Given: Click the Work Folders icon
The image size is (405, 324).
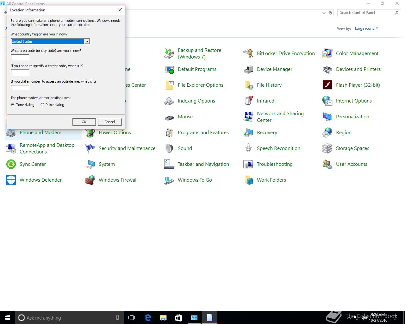Looking at the screenshot, I should (248, 180).
